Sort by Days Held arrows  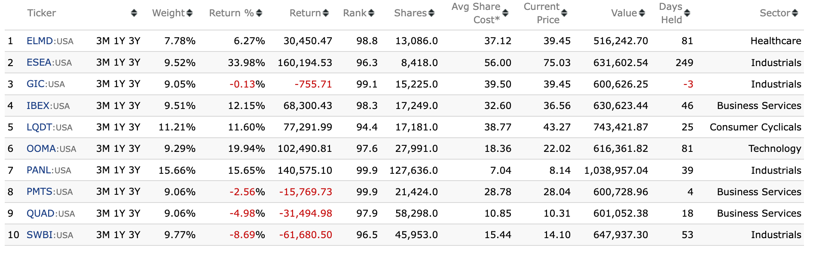pyautogui.click(x=687, y=13)
